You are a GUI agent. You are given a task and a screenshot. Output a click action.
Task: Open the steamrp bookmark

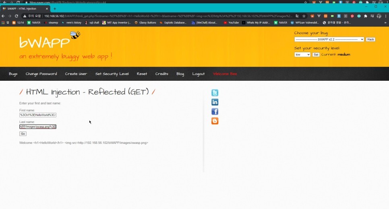pos(51,23)
